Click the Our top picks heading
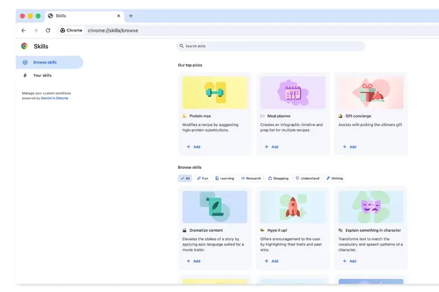 (x=190, y=65)
